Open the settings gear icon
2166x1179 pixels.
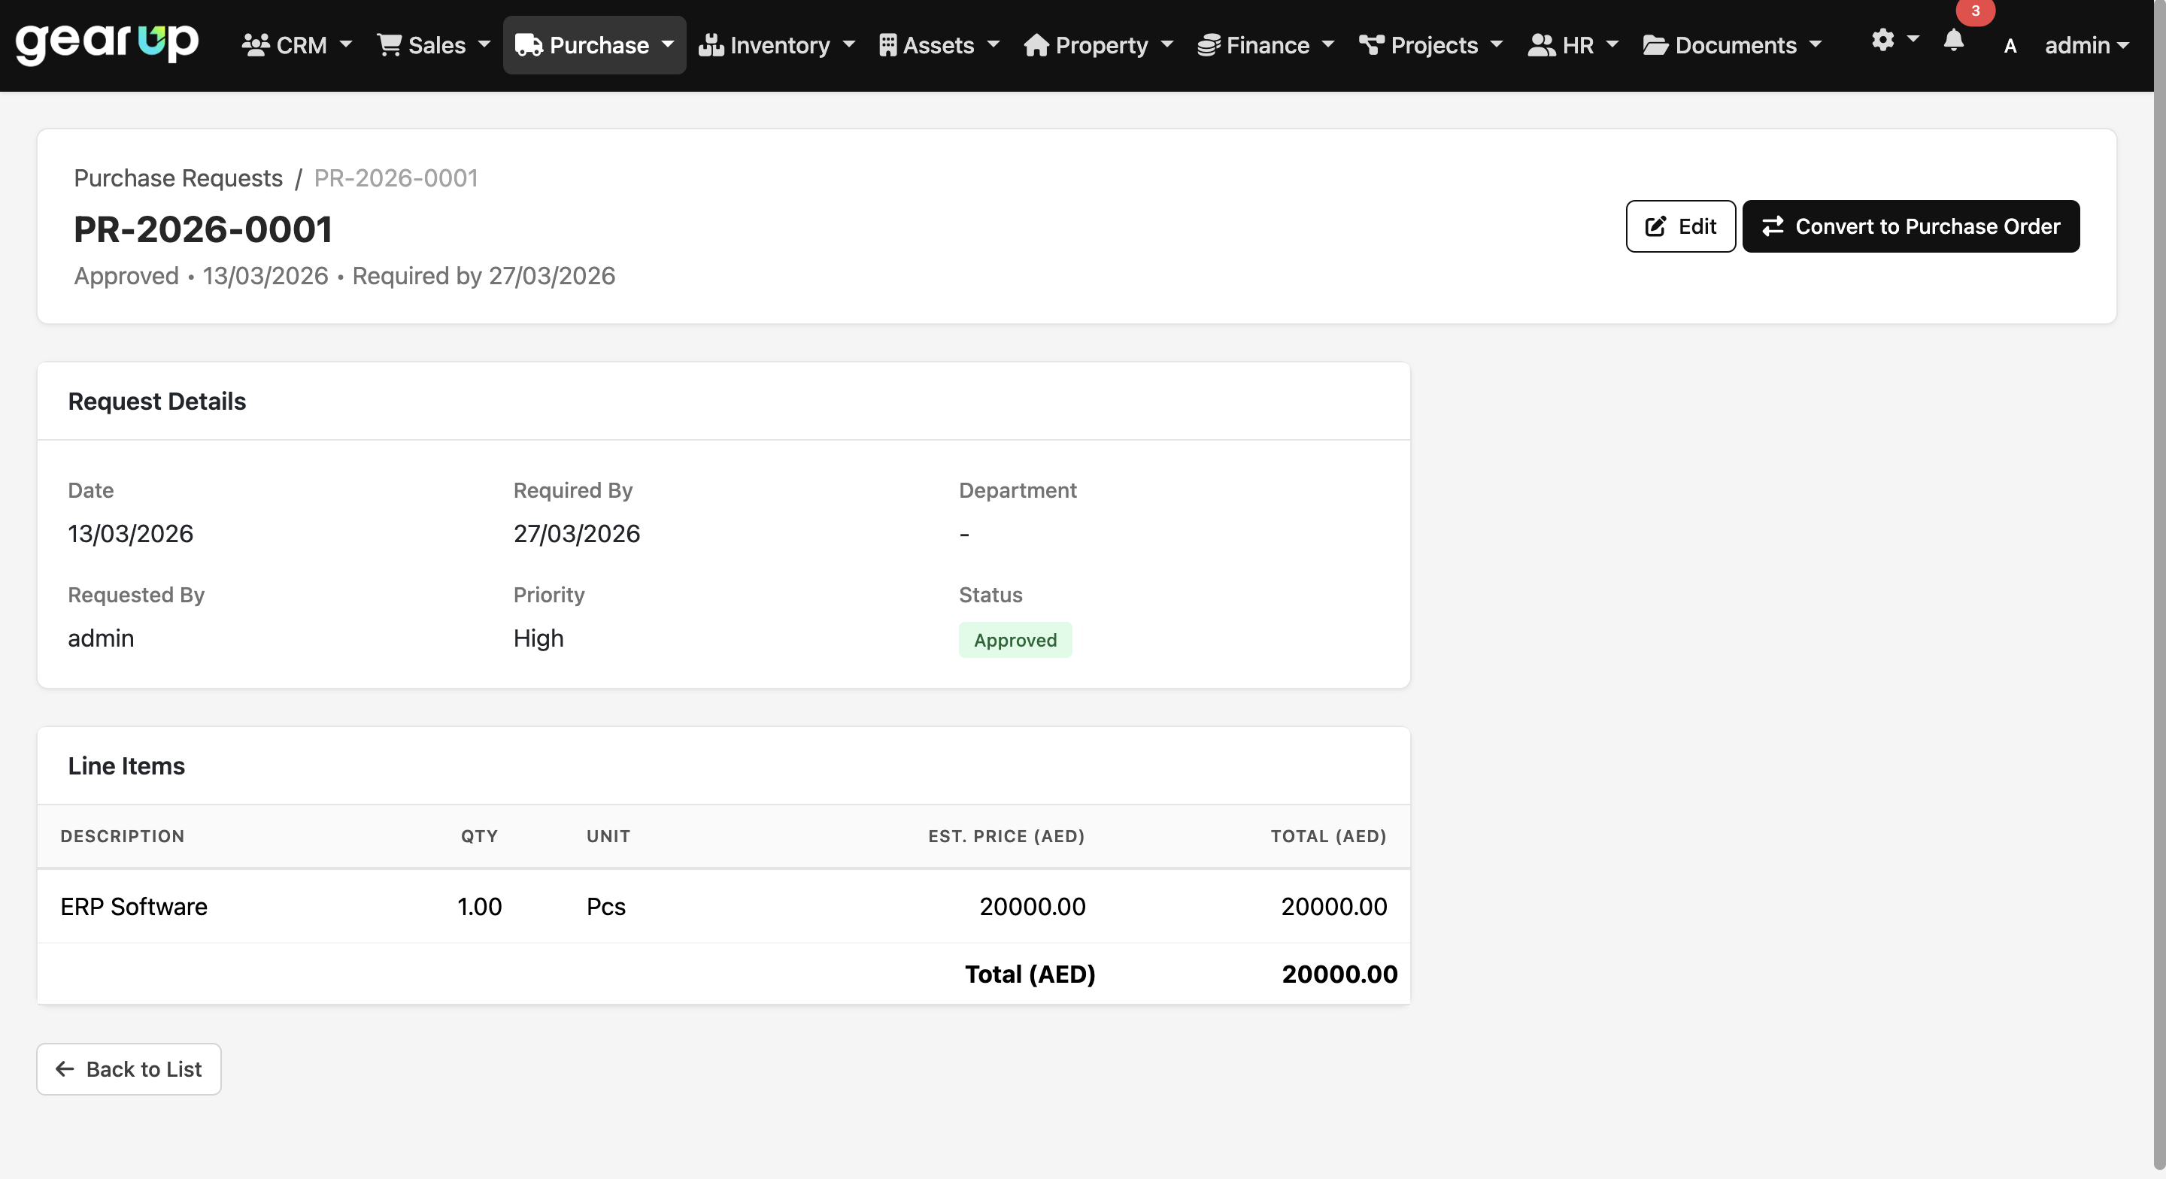click(x=1882, y=40)
